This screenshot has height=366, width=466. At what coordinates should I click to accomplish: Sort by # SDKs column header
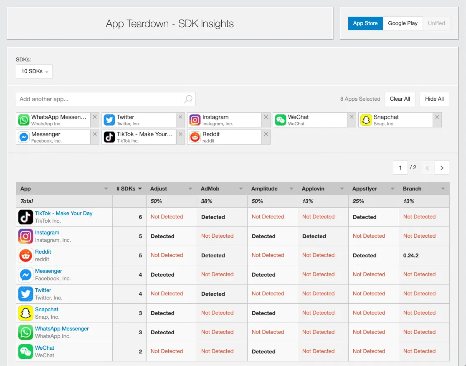tap(129, 189)
